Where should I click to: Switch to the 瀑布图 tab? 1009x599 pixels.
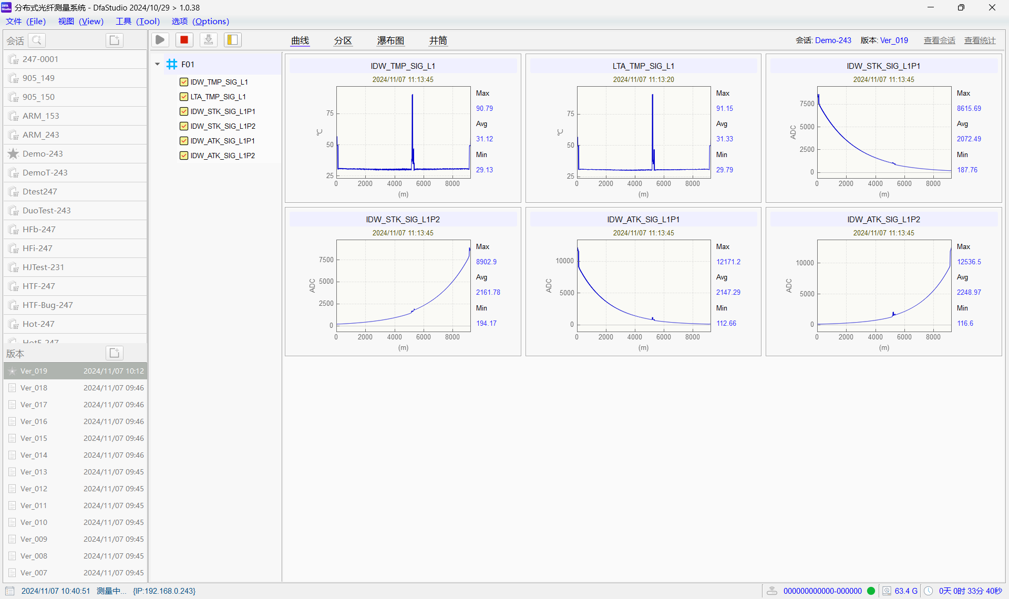[390, 40]
